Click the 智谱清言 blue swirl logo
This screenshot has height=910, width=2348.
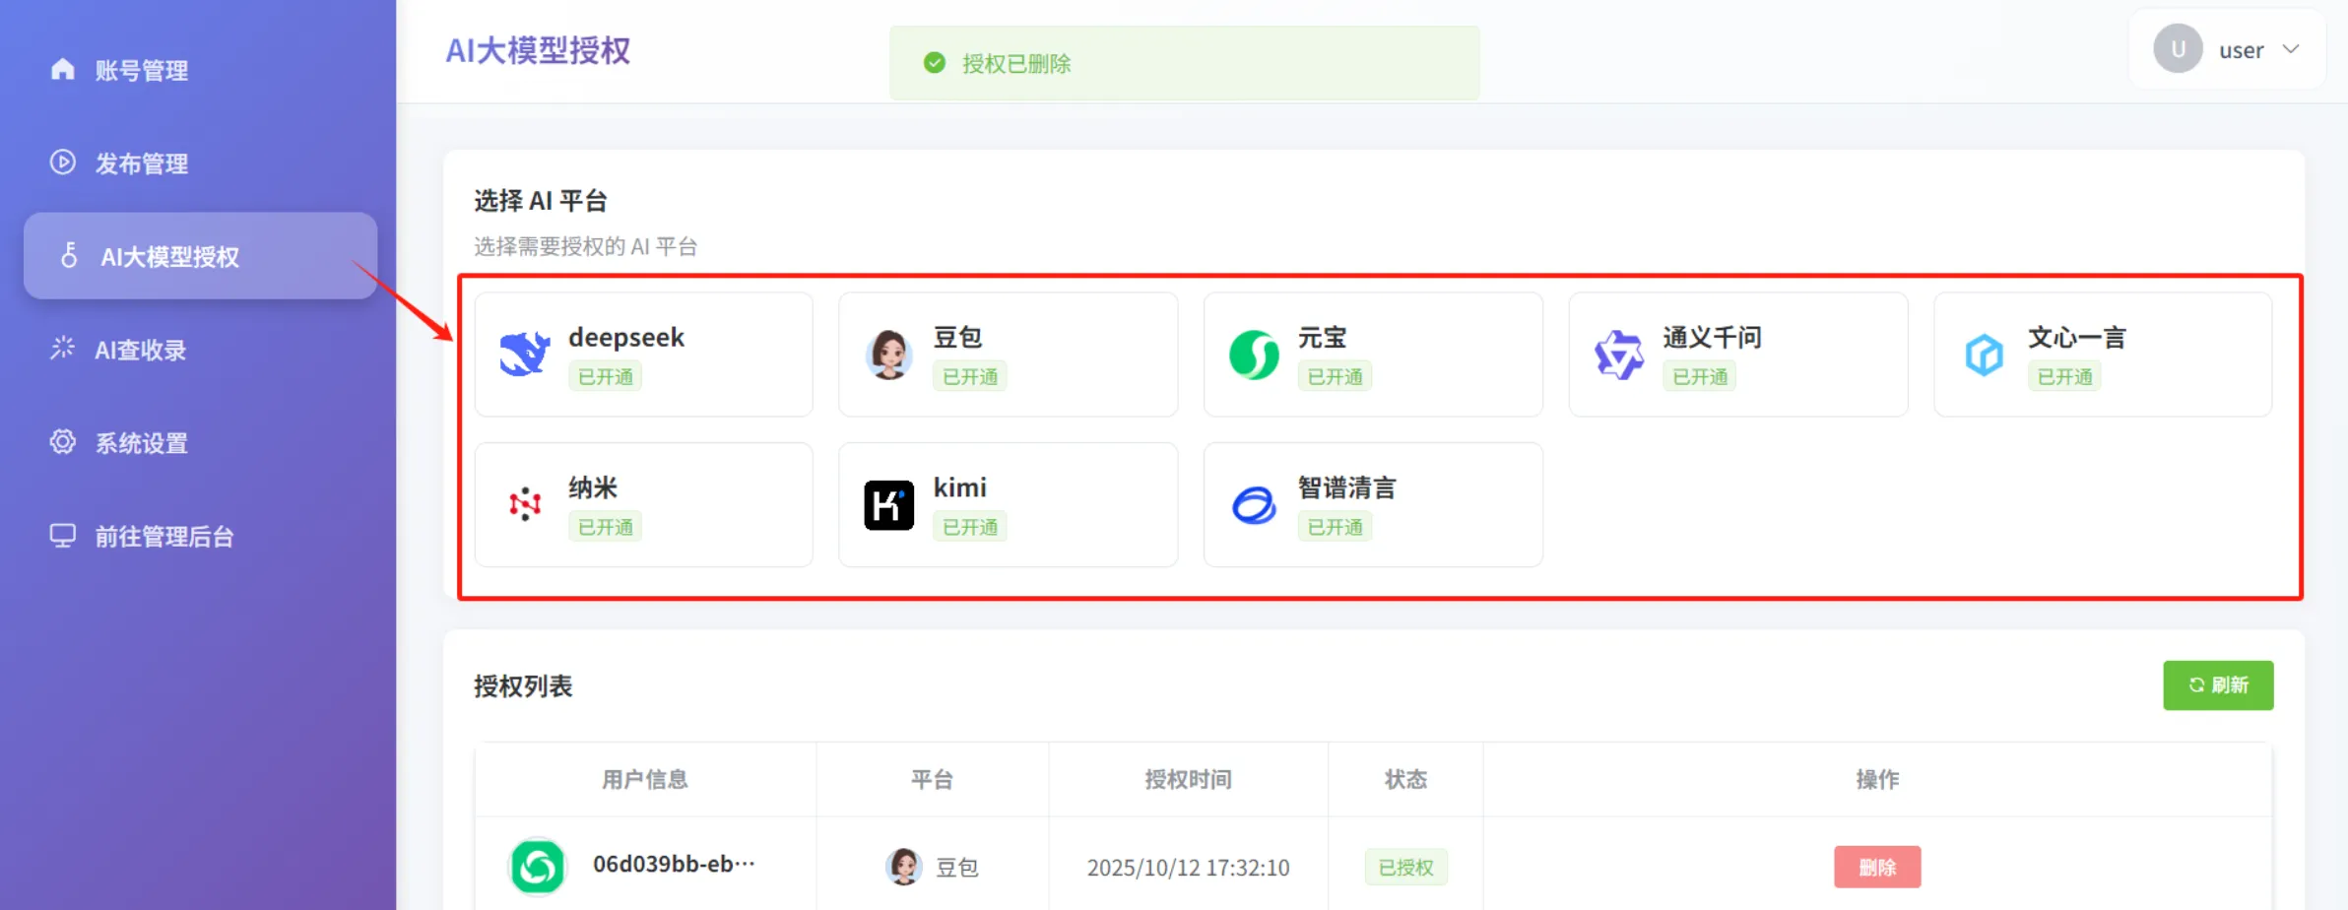[x=1254, y=505]
